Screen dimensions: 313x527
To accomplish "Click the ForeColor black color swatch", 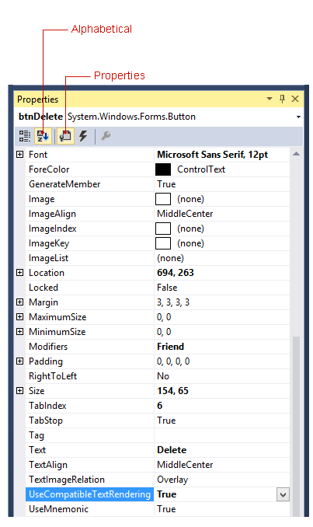I will pos(163,169).
